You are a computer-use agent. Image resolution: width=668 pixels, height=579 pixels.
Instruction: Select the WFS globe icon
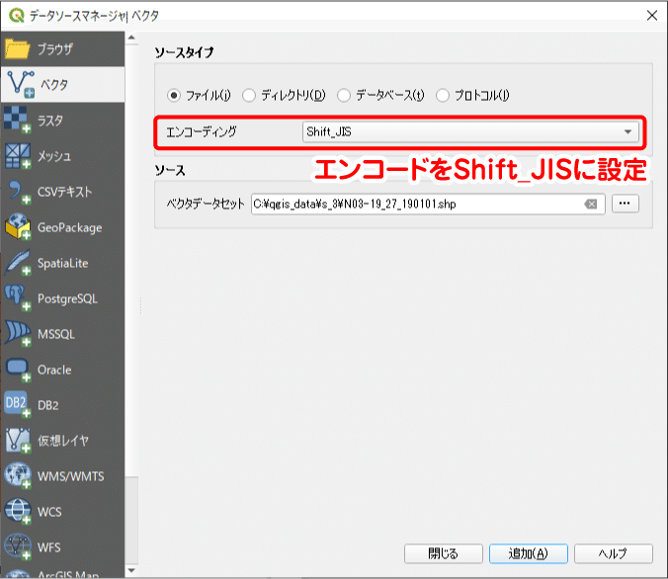pyautogui.click(x=18, y=546)
